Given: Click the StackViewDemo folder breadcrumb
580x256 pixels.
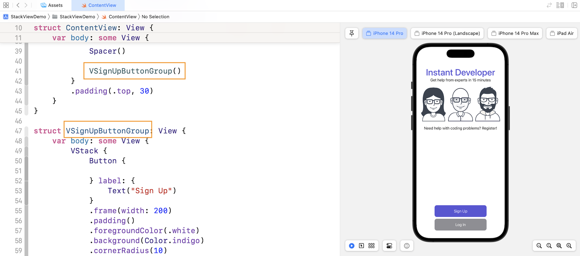Looking at the screenshot, I should 74,17.
